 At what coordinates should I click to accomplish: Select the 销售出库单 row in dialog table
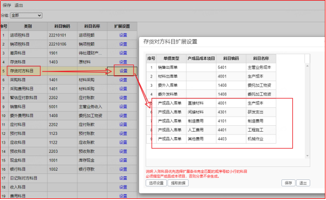[x=211, y=67]
